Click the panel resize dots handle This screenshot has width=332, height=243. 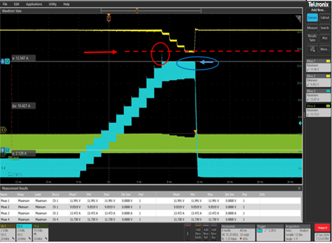click(x=304, y=115)
